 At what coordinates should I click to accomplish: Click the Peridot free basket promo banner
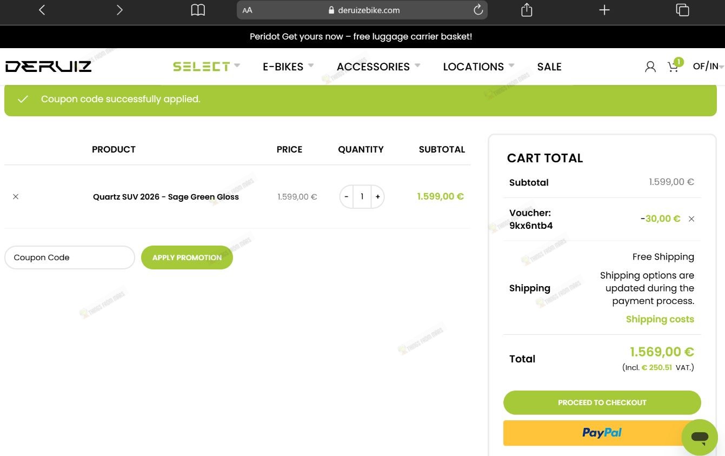[x=361, y=37]
